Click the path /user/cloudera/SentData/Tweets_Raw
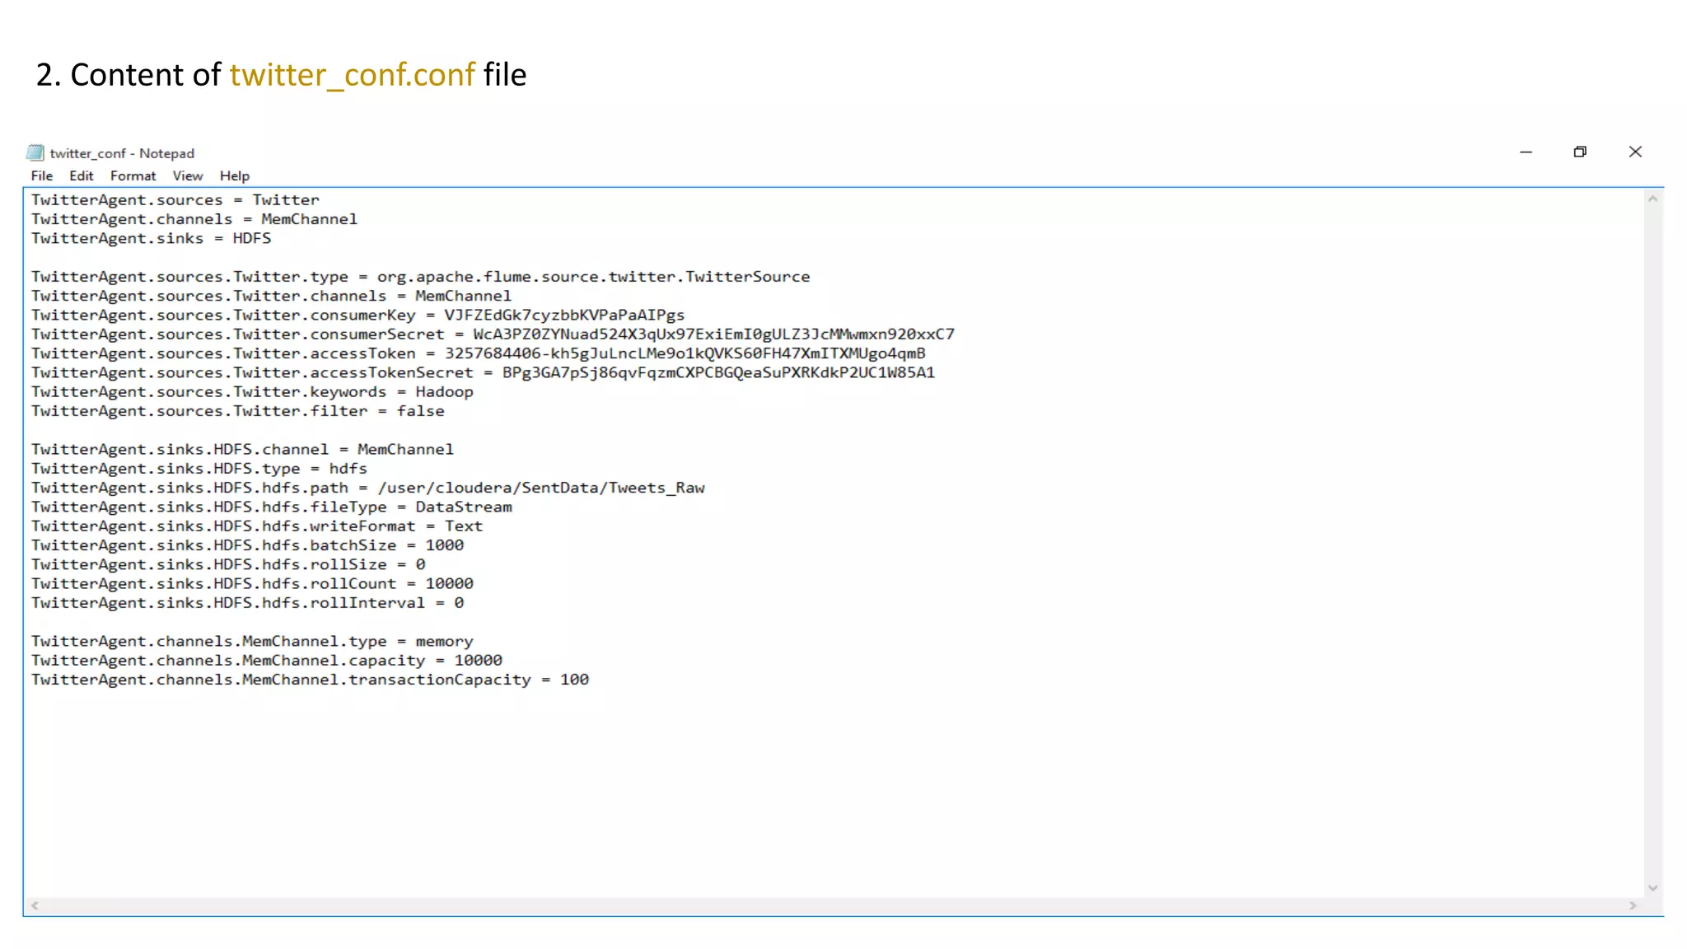Image resolution: width=1687 pixels, height=949 pixels. pos(541,488)
